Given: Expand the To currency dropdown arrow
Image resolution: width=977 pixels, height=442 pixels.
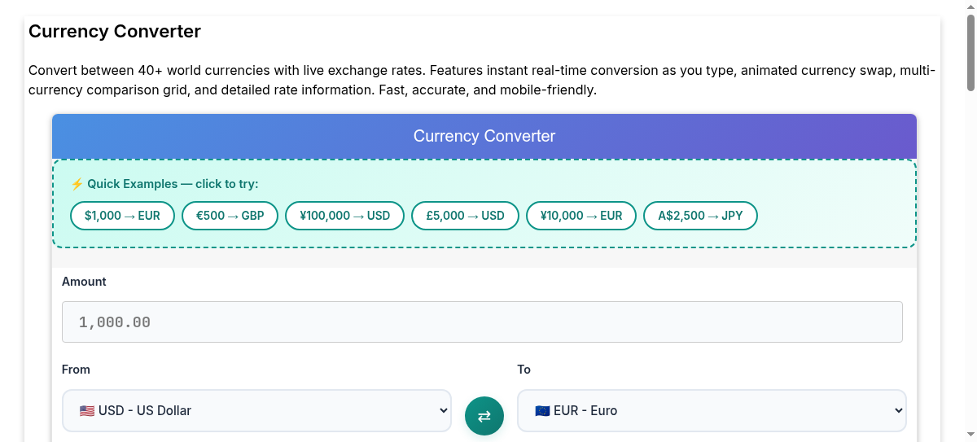Looking at the screenshot, I should point(898,411).
